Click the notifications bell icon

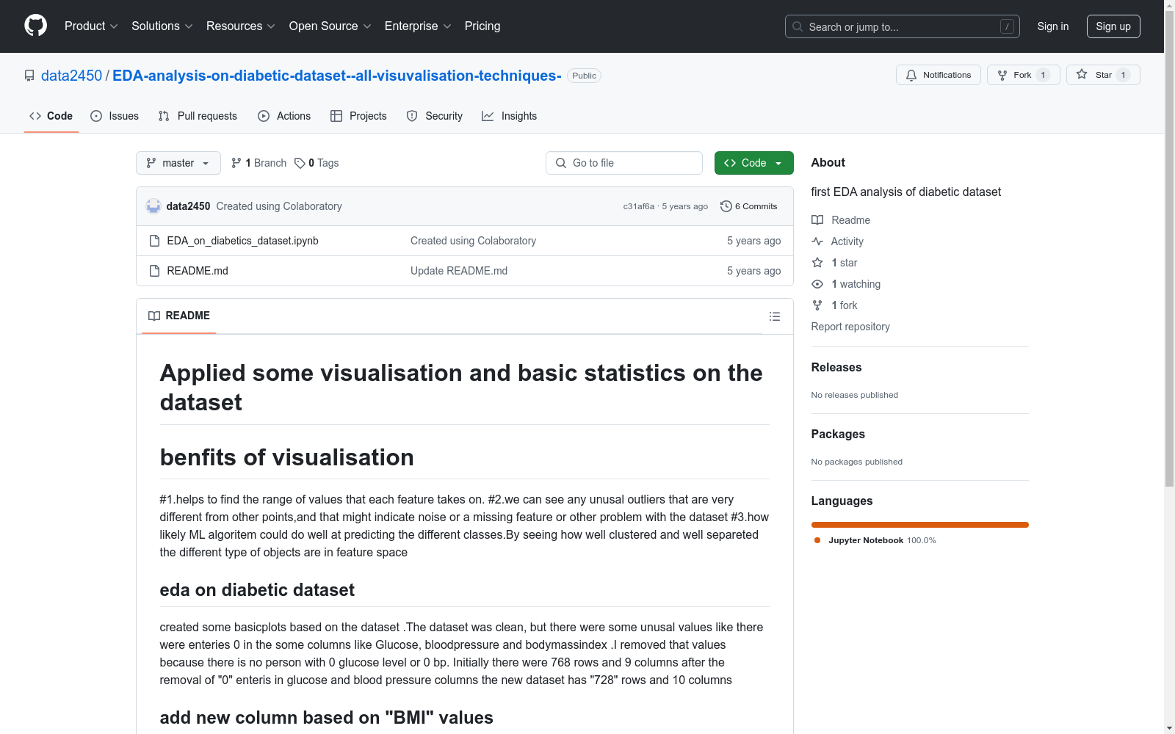click(x=911, y=75)
